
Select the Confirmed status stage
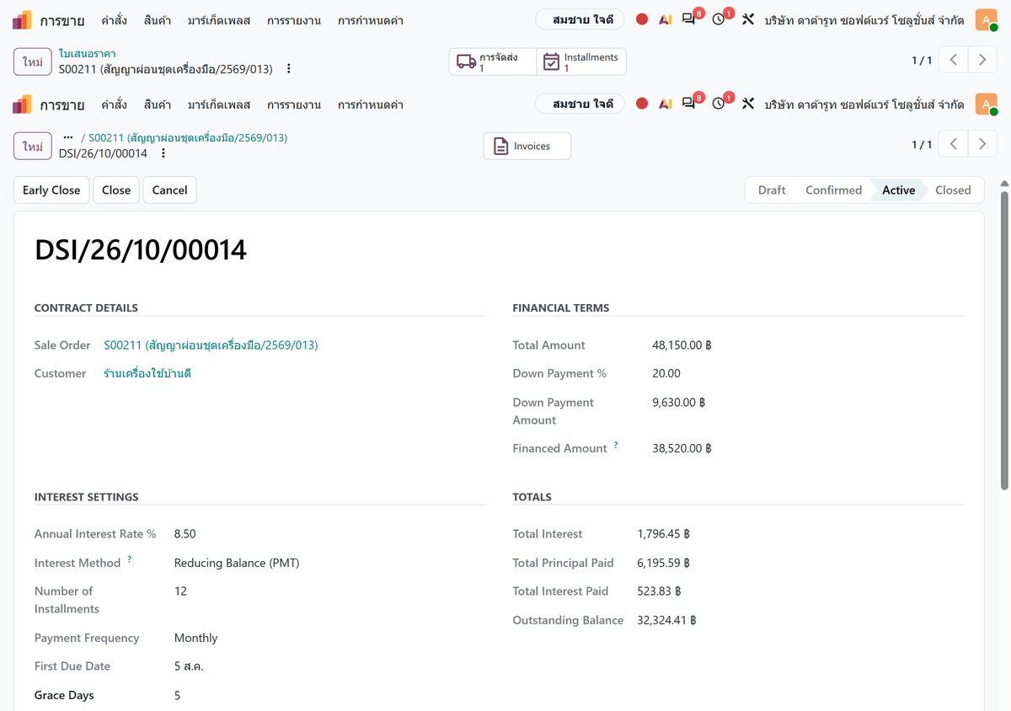tap(833, 190)
